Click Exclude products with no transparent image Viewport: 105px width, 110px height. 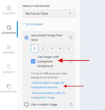click(x=48, y=95)
